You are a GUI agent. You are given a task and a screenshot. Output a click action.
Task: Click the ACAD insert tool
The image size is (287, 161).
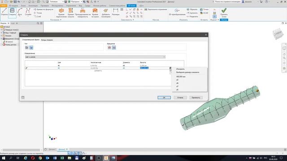(204, 13)
